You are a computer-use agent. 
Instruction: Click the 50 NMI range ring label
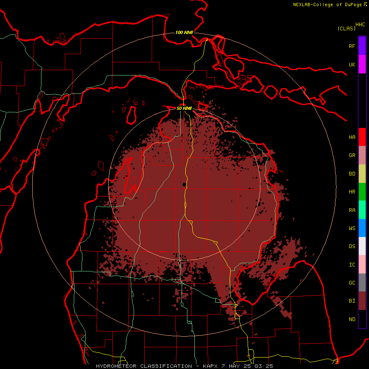184,108
